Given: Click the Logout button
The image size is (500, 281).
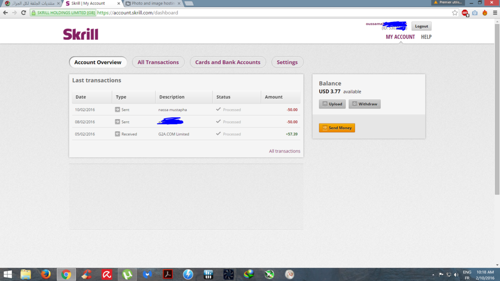Looking at the screenshot, I should [421, 26].
